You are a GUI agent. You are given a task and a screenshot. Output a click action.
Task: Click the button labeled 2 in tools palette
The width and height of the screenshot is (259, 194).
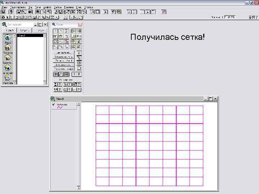click(x=79, y=74)
